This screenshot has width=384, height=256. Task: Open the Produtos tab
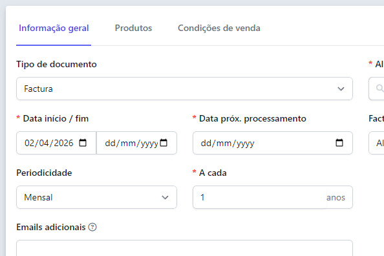pyautogui.click(x=133, y=28)
